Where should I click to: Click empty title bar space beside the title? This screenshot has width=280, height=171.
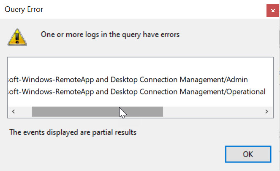[x=148, y=9]
